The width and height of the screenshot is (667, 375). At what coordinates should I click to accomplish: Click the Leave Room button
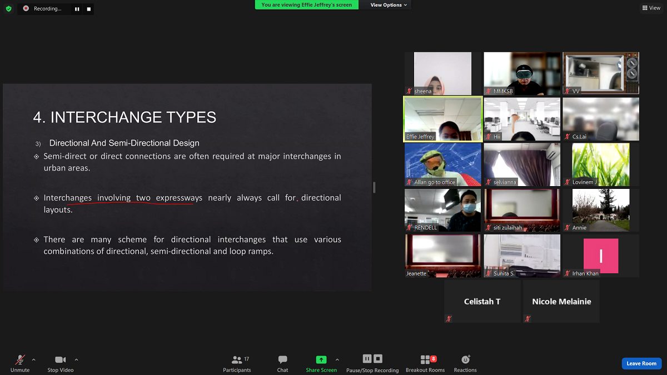pos(641,363)
